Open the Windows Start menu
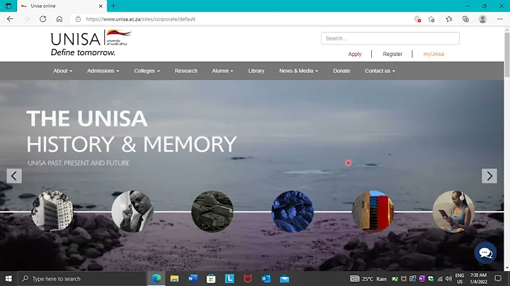This screenshot has width=510, height=286. (8, 278)
